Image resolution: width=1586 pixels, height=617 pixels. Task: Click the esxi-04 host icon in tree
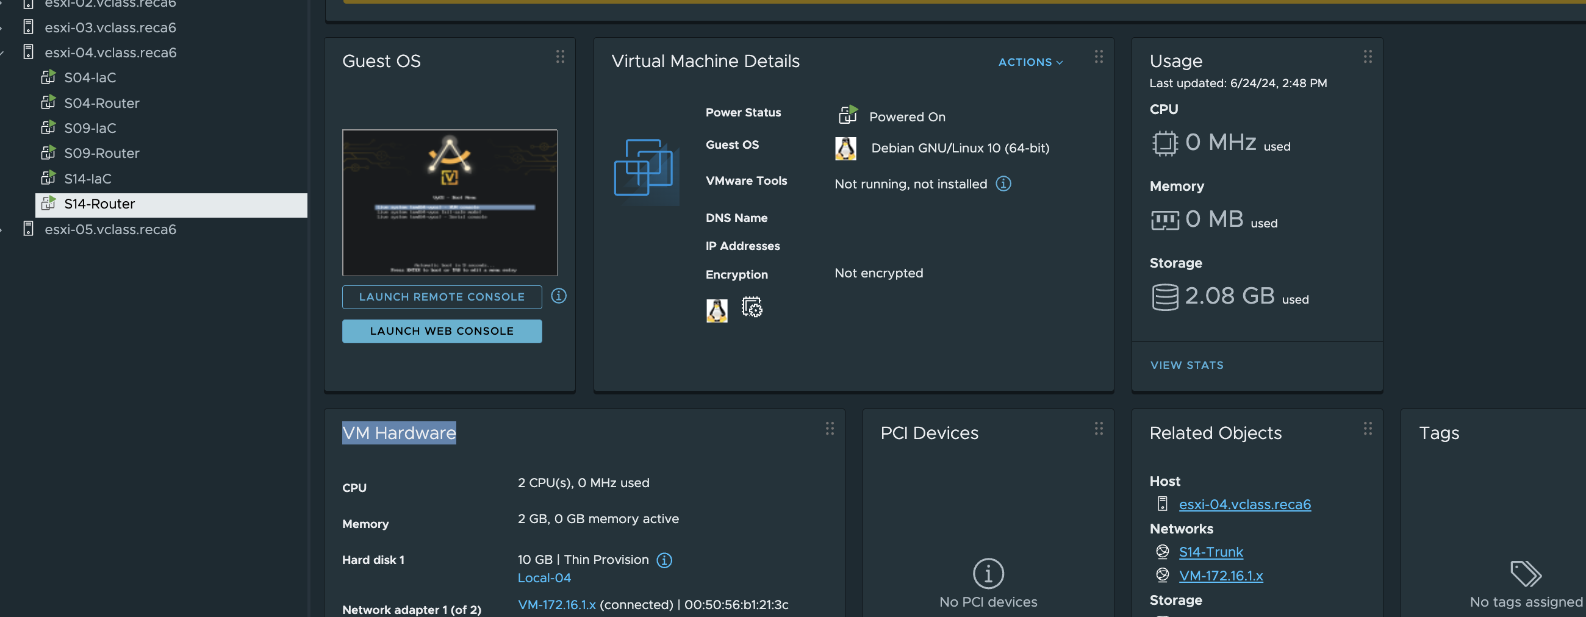(x=28, y=52)
